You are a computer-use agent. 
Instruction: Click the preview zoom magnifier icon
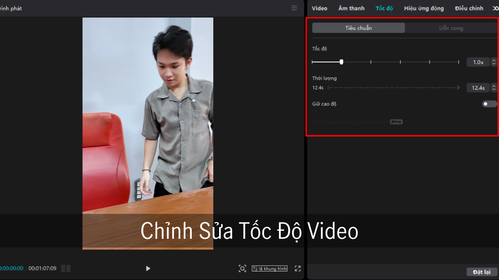pos(242,268)
